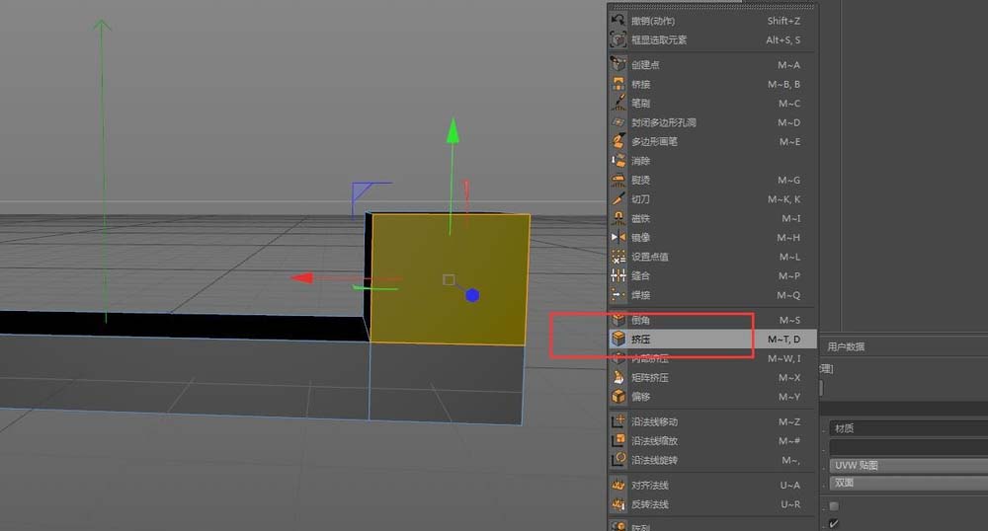Viewport: 988px width, 531px height.
Task: Click the undo arrow icon beside 撤销(动作)
Action: pyautogui.click(x=617, y=21)
